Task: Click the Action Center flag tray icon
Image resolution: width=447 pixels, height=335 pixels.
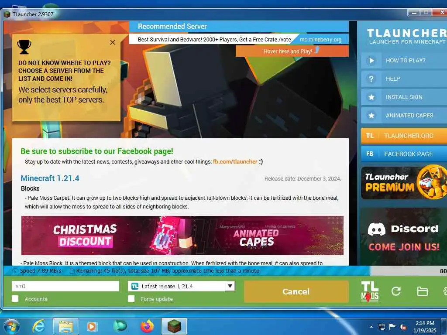Action: [392, 327]
